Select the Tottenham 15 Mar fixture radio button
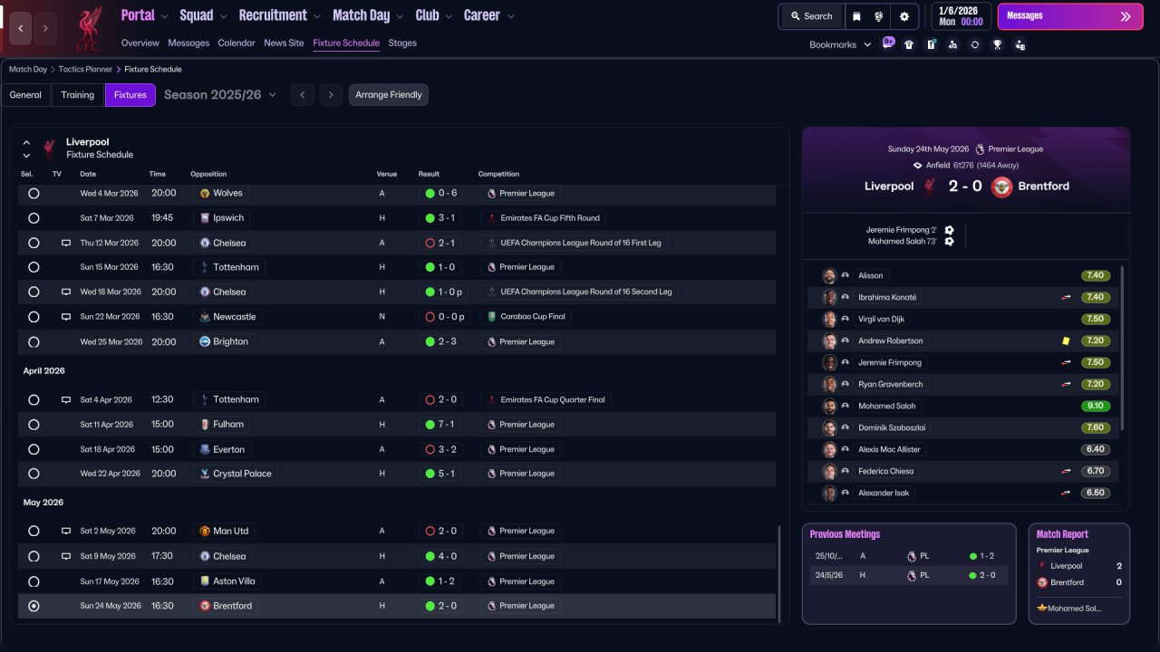 coord(34,267)
